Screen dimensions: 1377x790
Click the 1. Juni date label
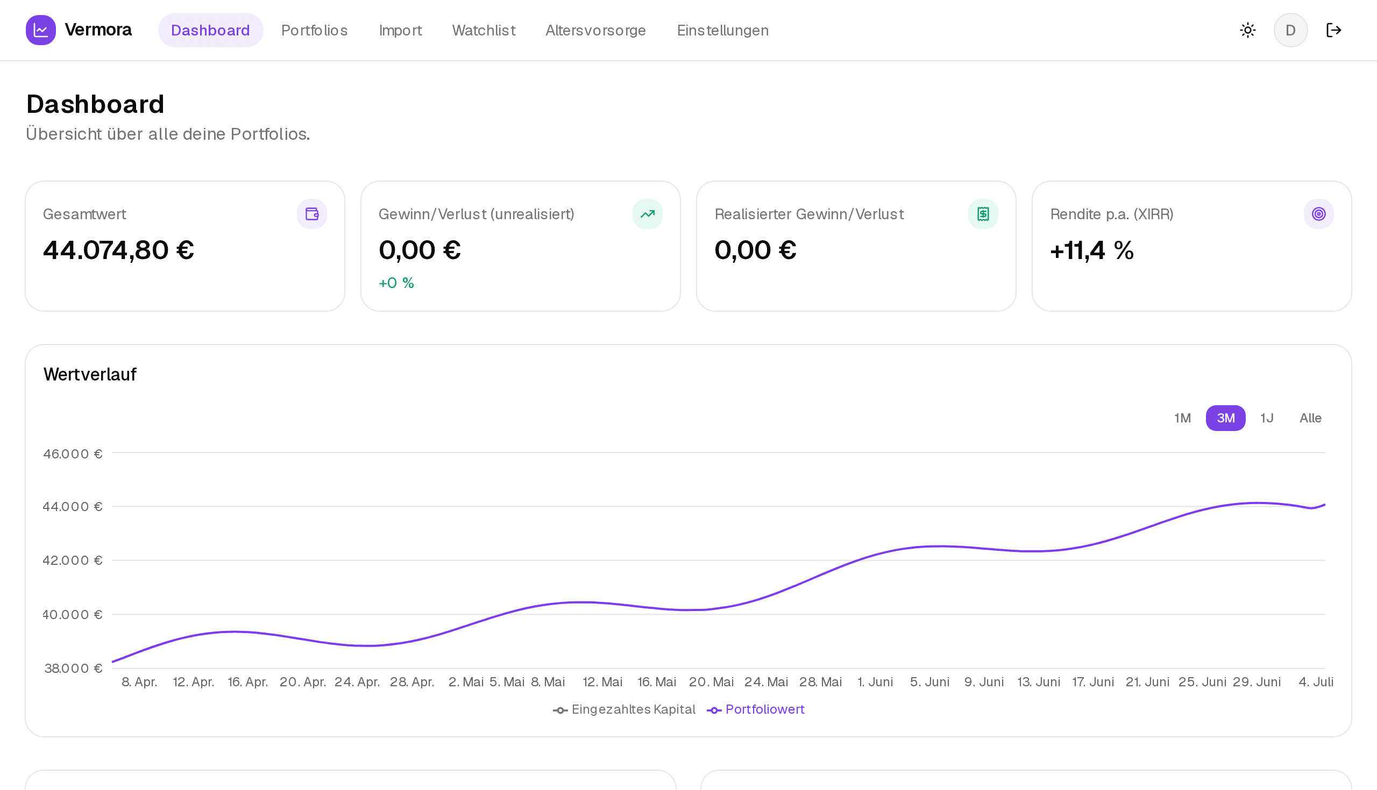875,682
